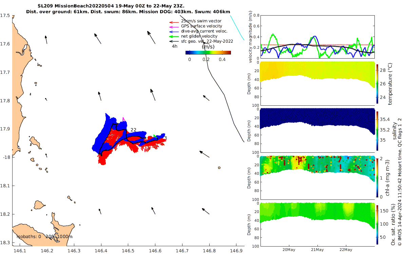Click the 'dive-avg current veloc.' legend entry
Image resolution: width=407 pixels, height=254 pixels.
tap(204, 31)
